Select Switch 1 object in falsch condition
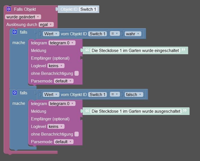The width and height of the screenshot is (200, 161). click(x=97, y=95)
